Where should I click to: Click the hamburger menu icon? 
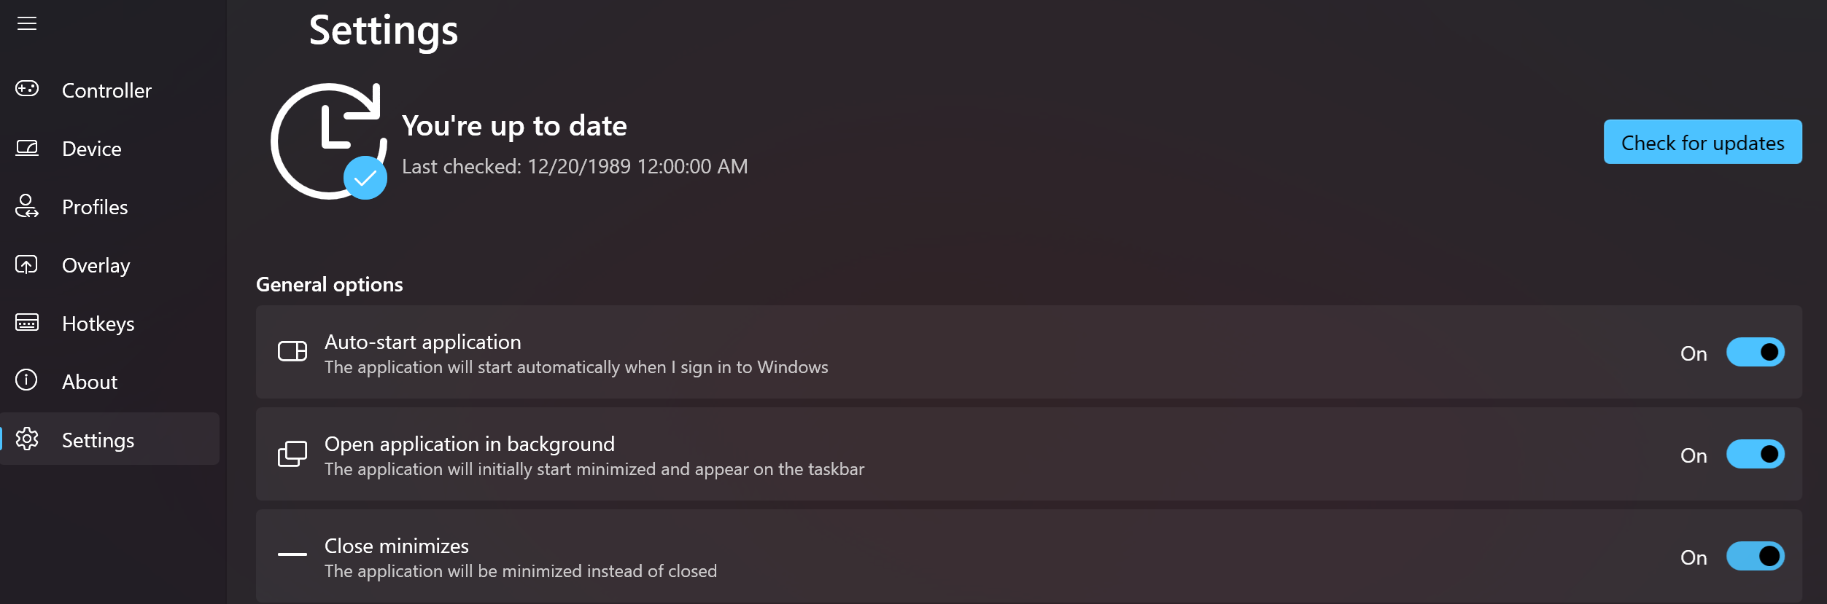27,24
